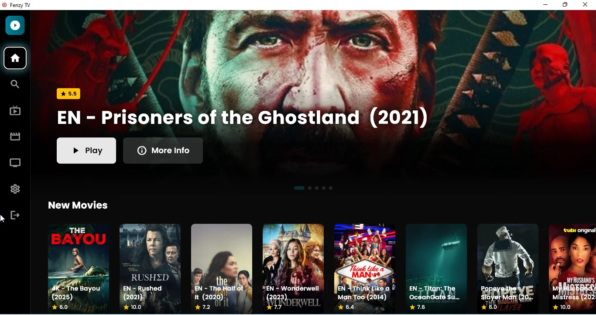Open Think Like a Man Too poster
The image size is (596, 315).
365,269
